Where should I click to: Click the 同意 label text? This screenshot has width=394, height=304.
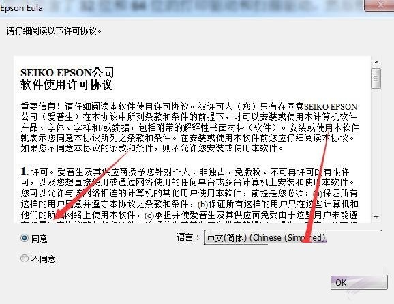tap(40, 238)
